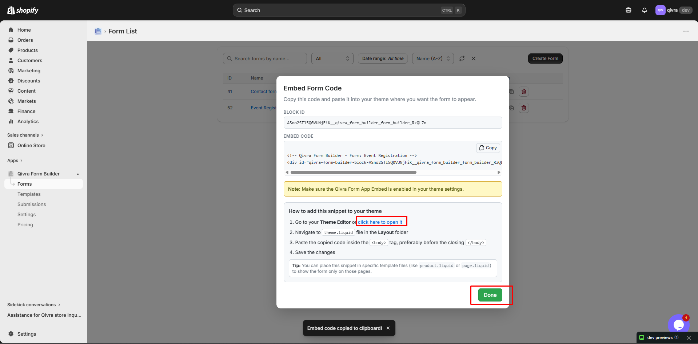The width and height of the screenshot is (698, 344).
Task: Click the top Search bar
Action: pyautogui.click(x=349, y=10)
